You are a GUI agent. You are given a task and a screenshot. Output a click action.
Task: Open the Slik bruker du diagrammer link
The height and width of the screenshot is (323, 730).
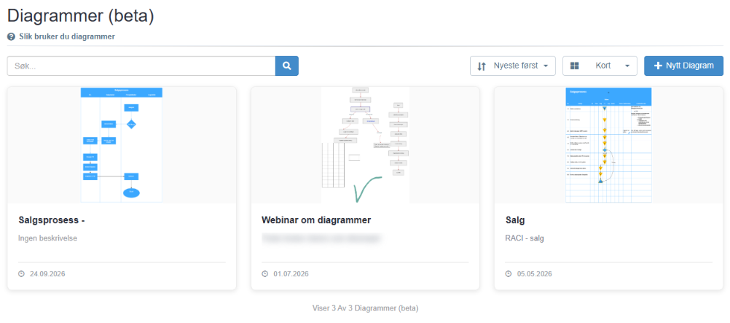coord(66,36)
